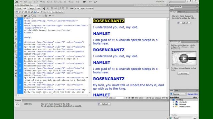Expand the Computer tree node
This screenshot has width=213, height=119.
pos(173,102)
